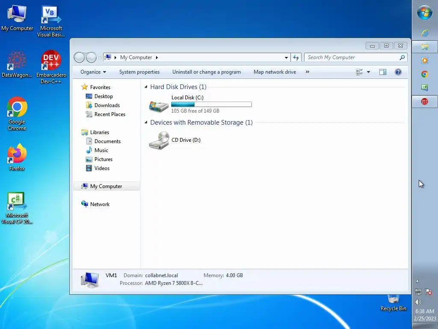Click in the Search My Computer field
438x329 pixels.
[x=355, y=57]
